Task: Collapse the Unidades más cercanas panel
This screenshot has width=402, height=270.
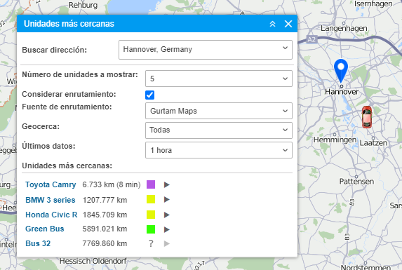Action: [x=272, y=24]
